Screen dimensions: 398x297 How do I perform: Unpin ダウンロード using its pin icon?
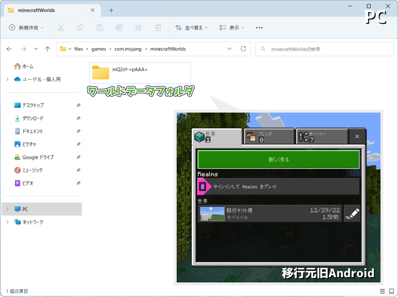pyautogui.click(x=78, y=118)
